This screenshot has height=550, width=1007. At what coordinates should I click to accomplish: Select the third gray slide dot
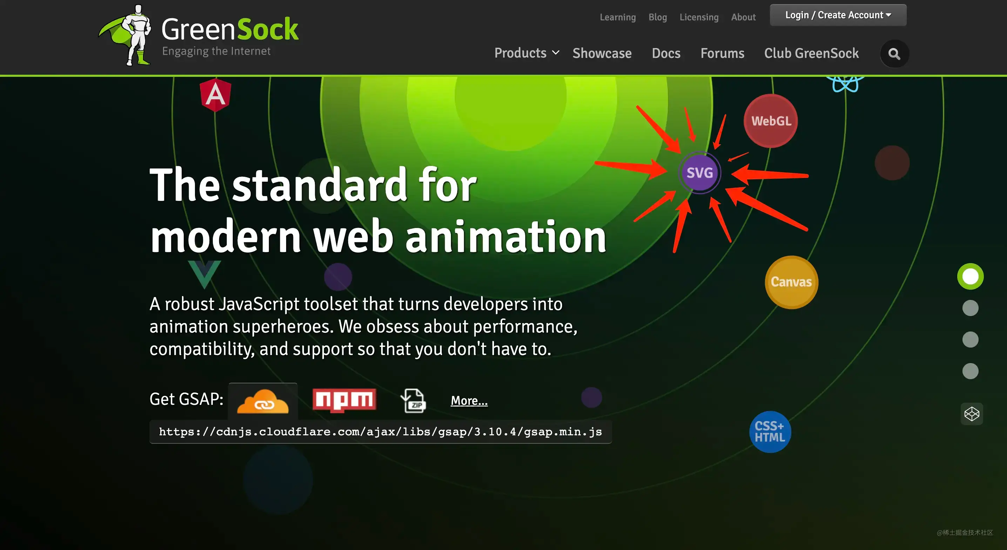[x=970, y=340]
